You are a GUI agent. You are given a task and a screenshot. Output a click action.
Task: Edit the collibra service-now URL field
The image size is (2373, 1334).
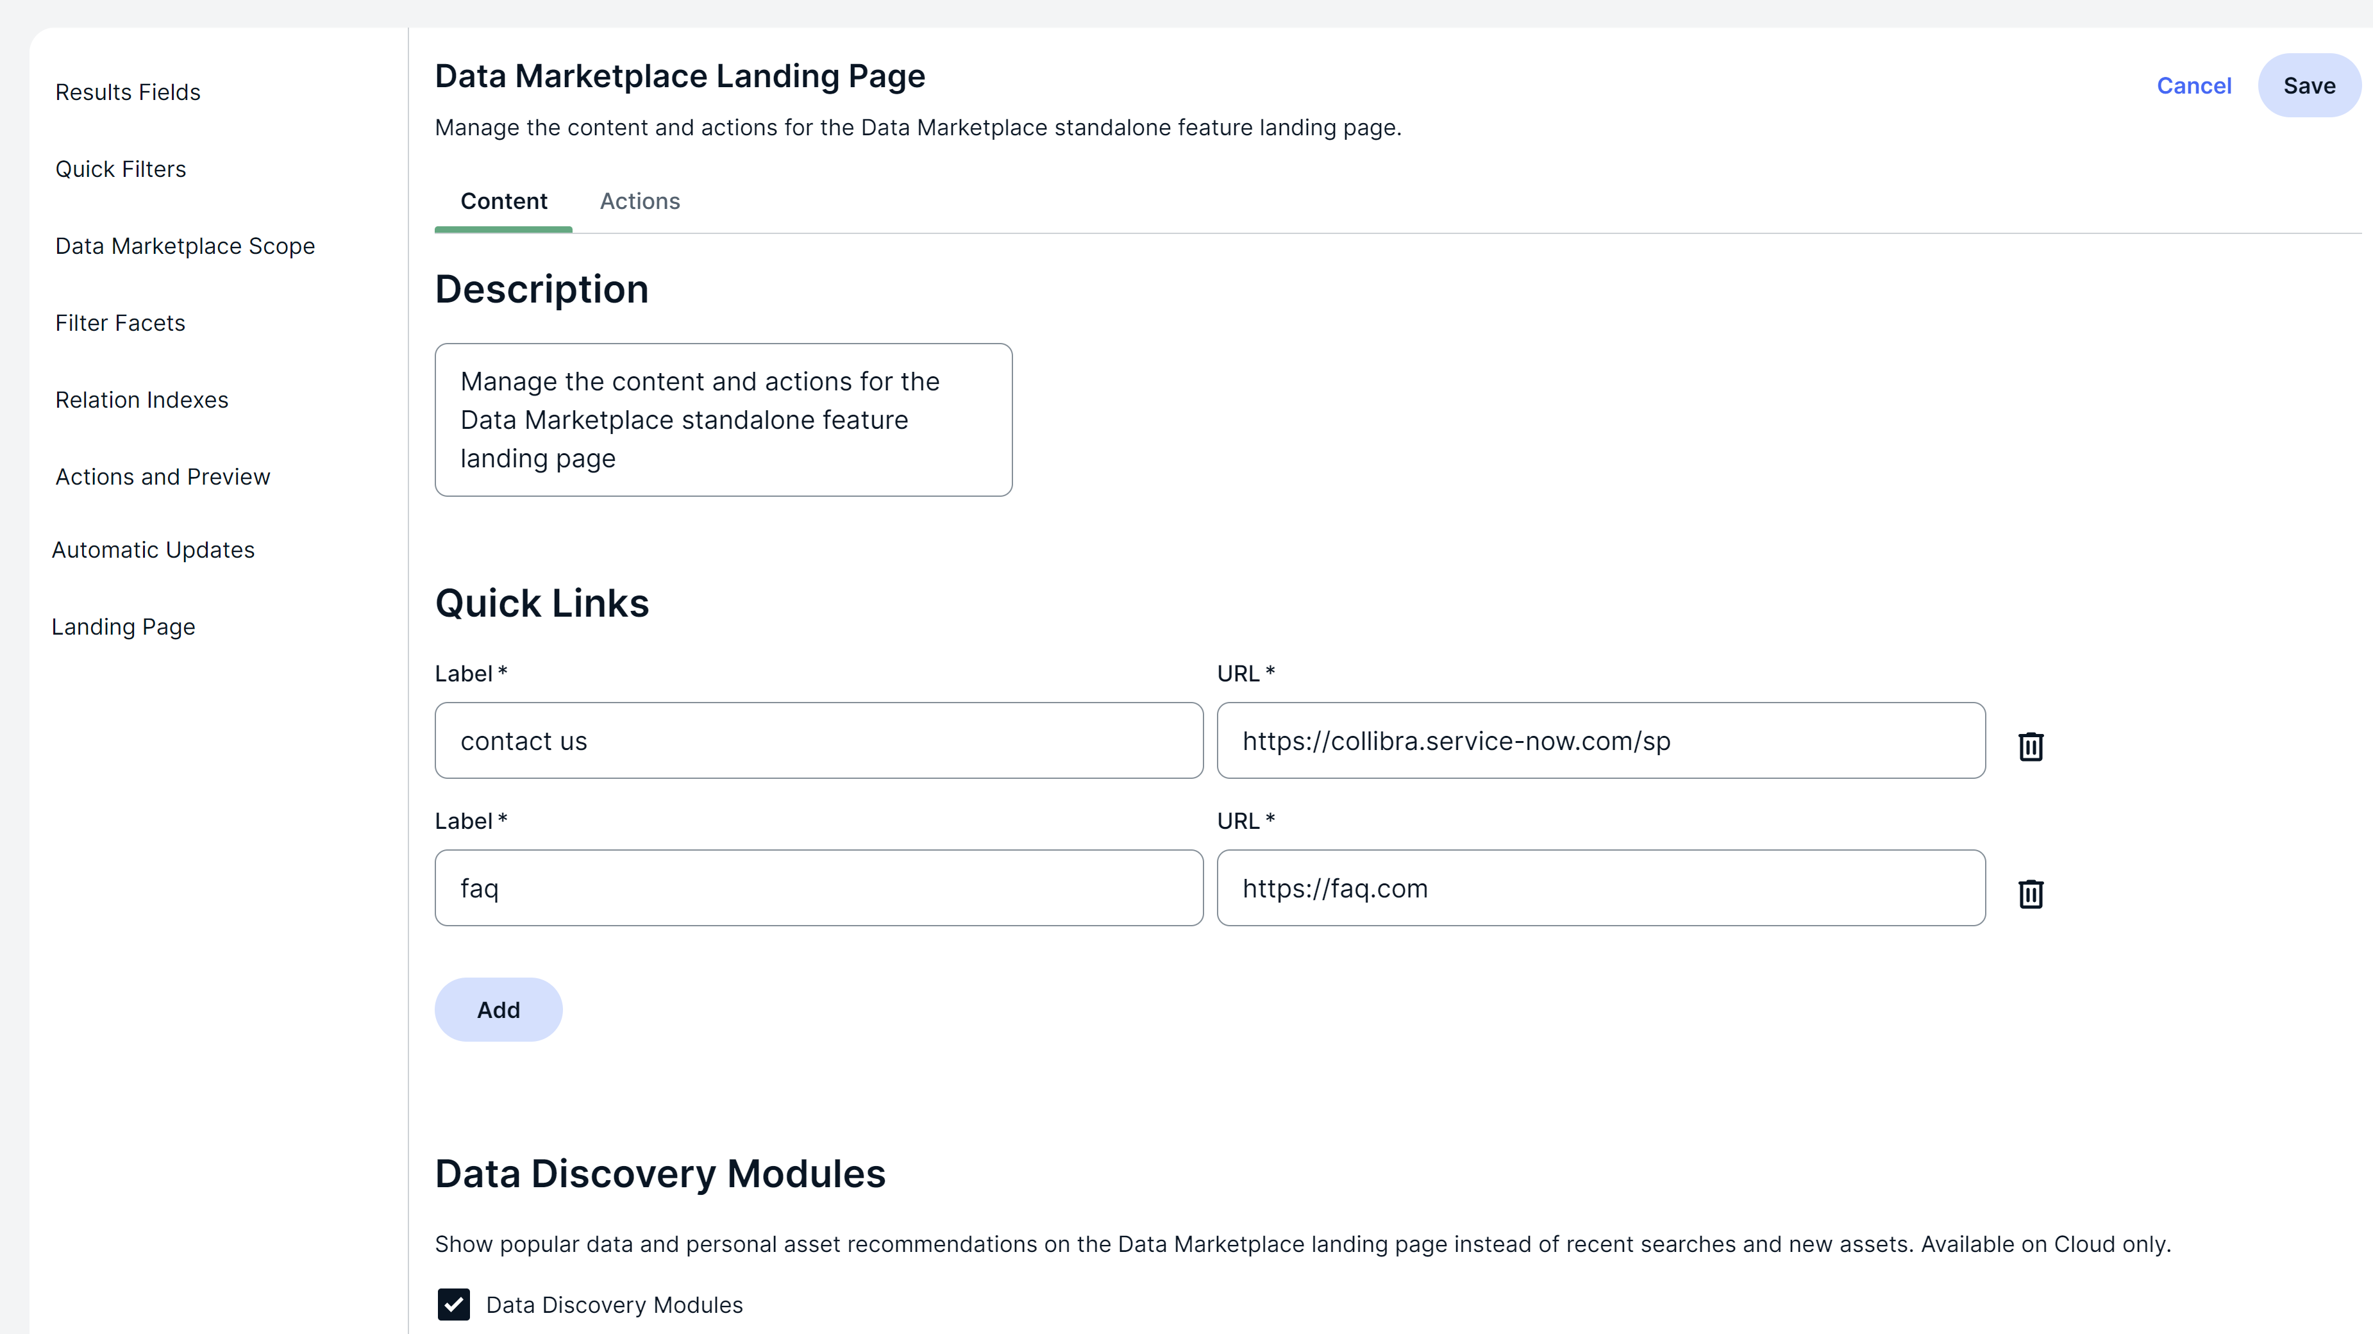coord(1600,740)
